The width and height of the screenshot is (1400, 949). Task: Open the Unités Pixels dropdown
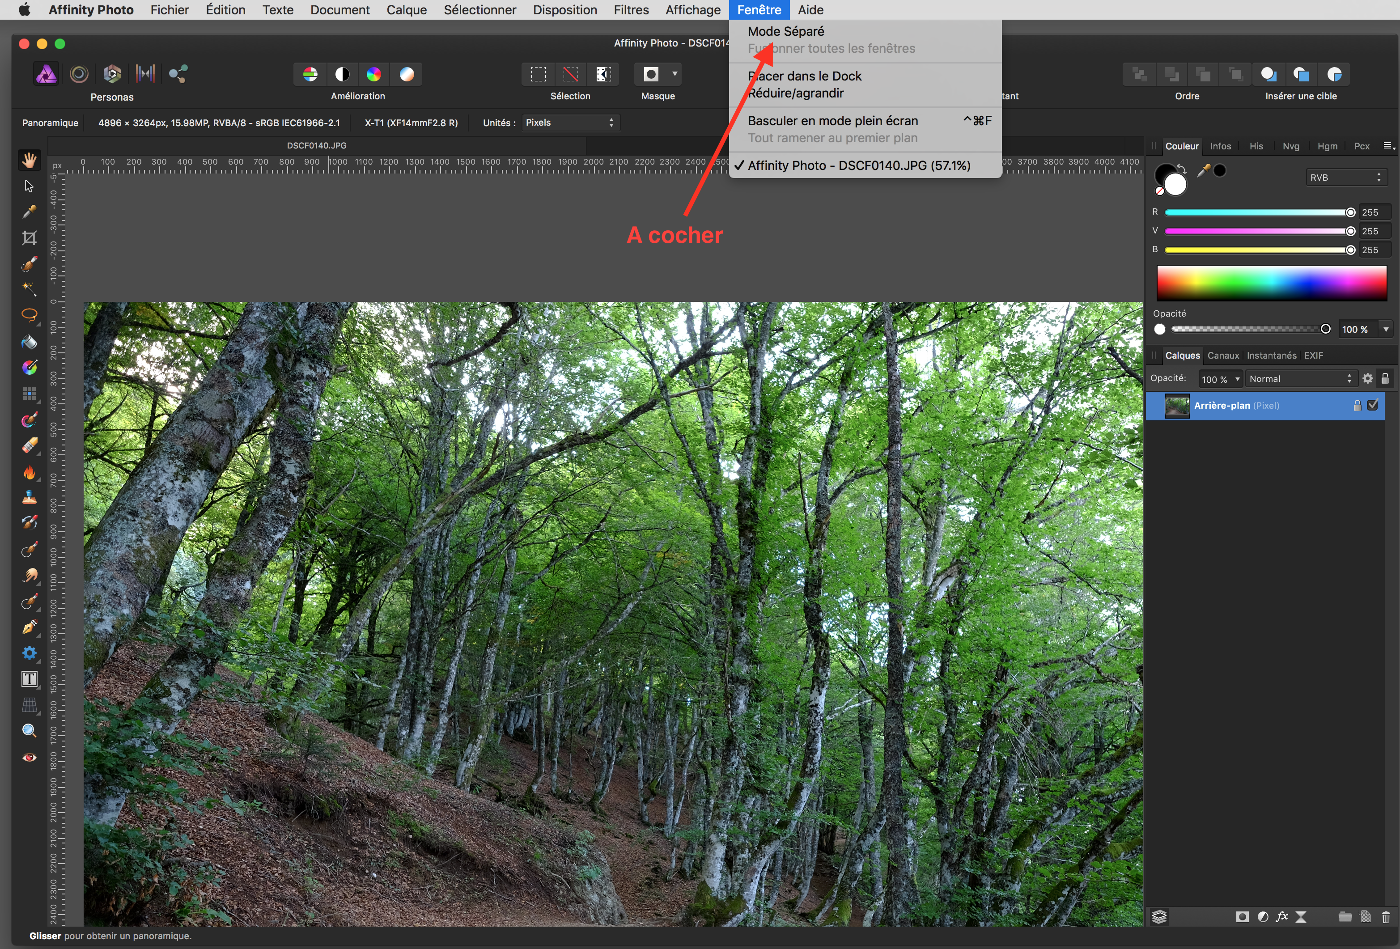point(570,123)
